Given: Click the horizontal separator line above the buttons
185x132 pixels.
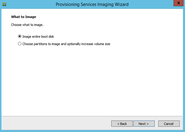Looking at the screenshot, I should coord(92,116).
